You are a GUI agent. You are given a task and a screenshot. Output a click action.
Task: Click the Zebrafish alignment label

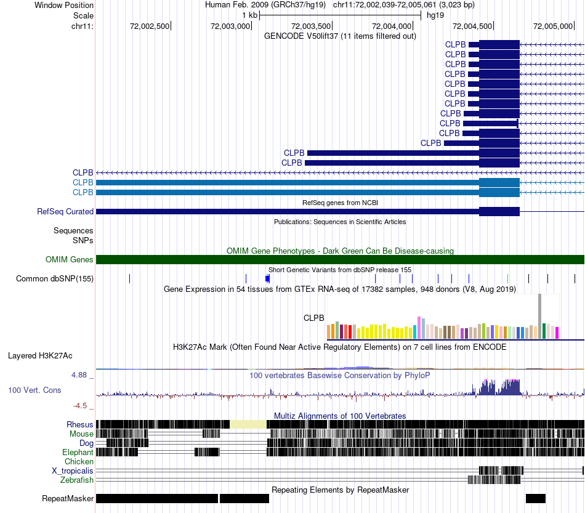[76, 480]
